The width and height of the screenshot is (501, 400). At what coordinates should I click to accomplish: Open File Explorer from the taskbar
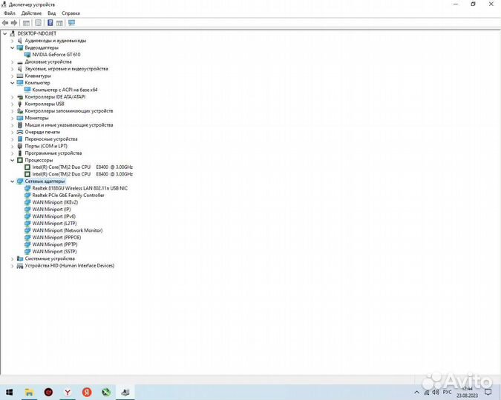point(29,392)
